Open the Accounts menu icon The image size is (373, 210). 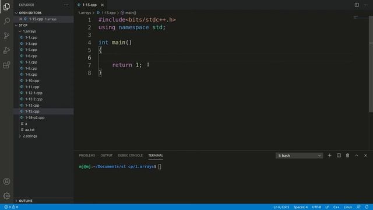pyautogui.click(x=6, y=181)
